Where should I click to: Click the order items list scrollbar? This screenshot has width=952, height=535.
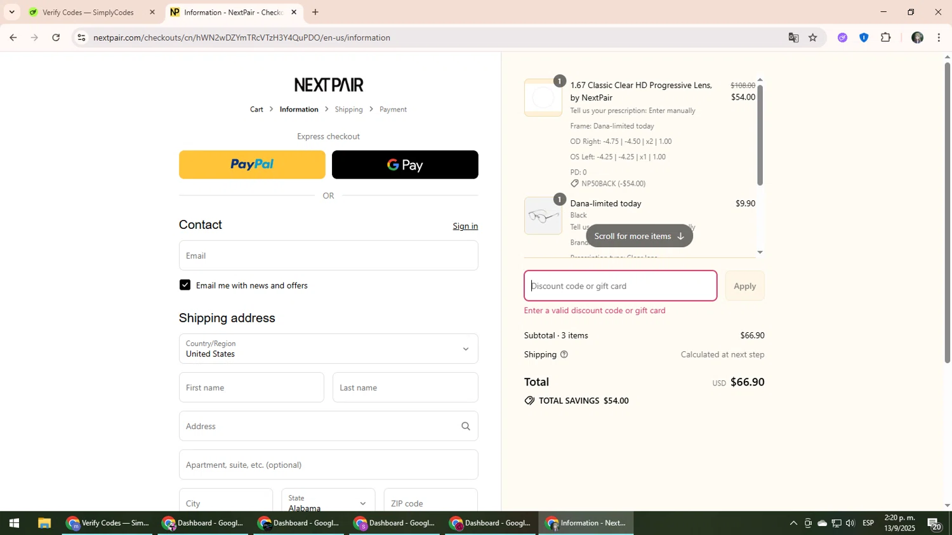click(x=760, y=135)
